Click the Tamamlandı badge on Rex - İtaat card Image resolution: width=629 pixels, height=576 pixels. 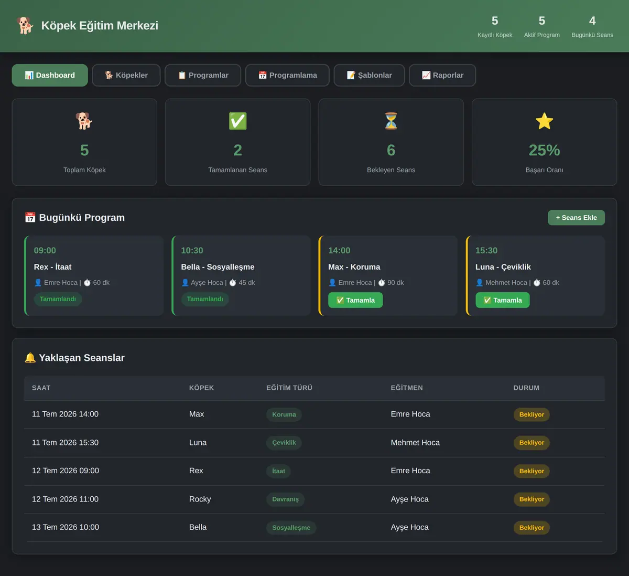click(x=58, y=299)
